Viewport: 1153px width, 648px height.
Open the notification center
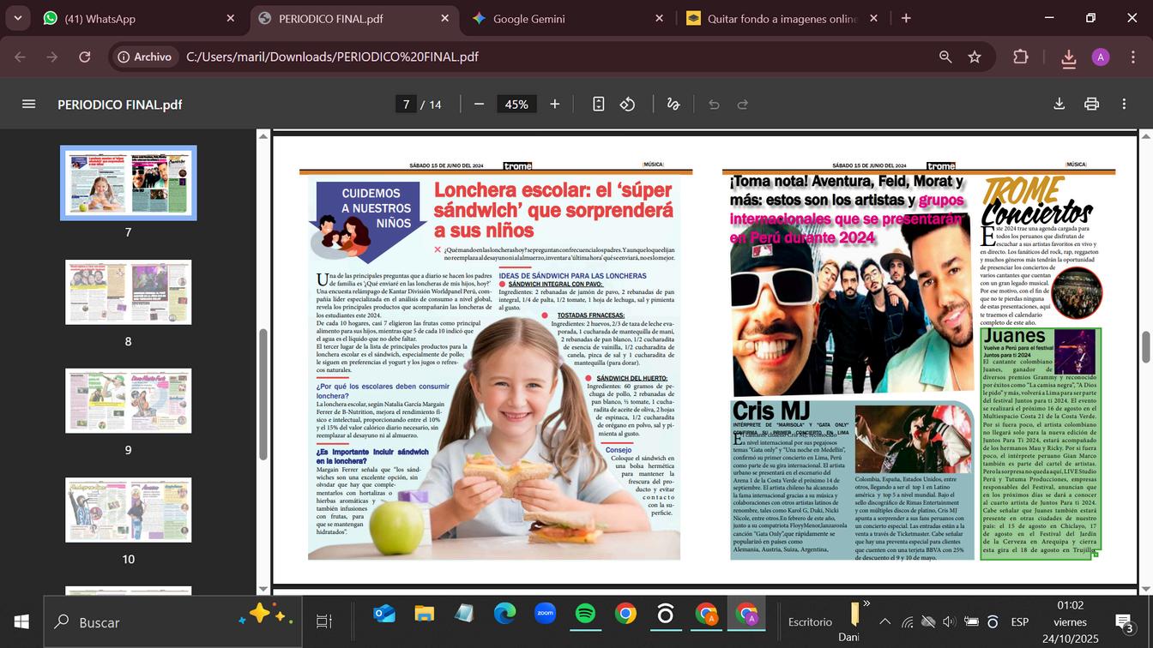tap(1123, 621)
